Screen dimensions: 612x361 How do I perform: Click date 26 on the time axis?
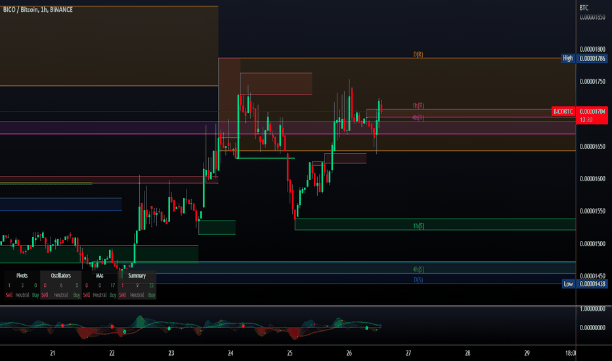(x=349, y=353)
